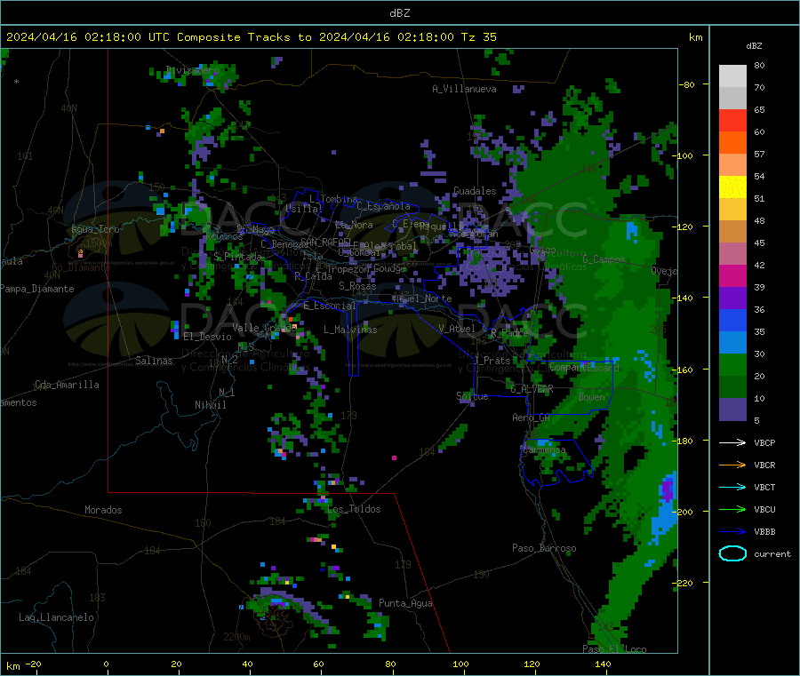The image size is (800, 676).
Task: Select the magenta swatch below 42 dBZ
Action: tap(732, 275)
